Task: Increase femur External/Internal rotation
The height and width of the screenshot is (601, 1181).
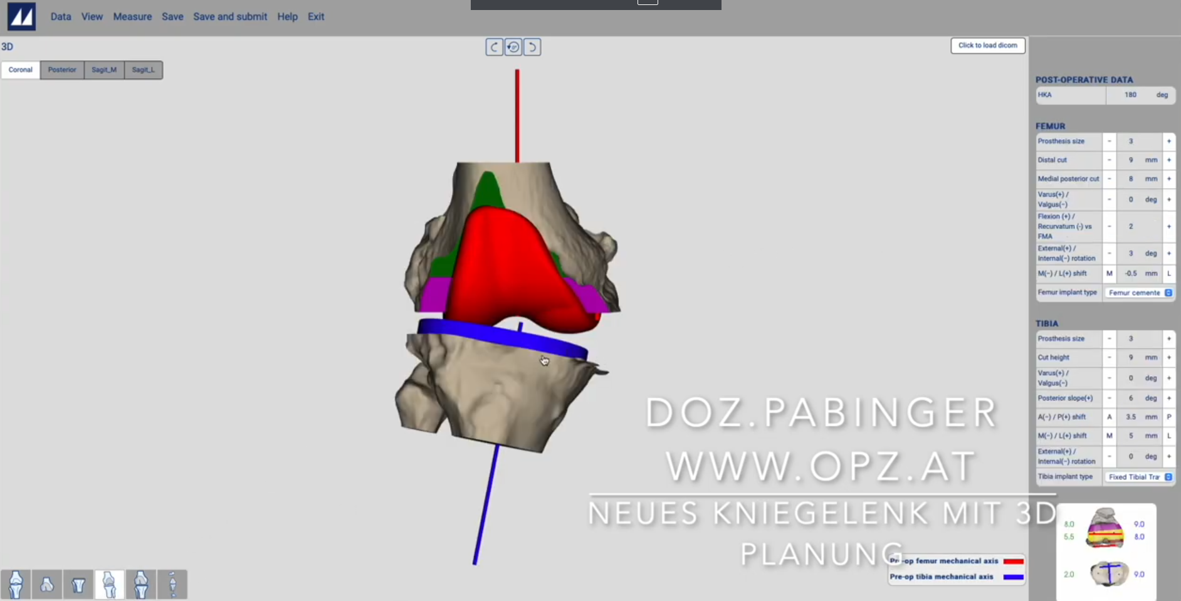Action: (x=1168, y=254)
